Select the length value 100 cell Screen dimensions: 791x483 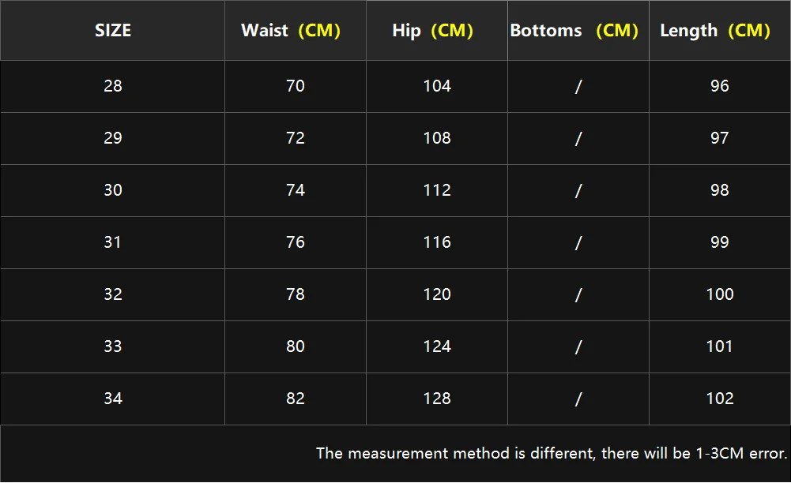tap(720, 294)
